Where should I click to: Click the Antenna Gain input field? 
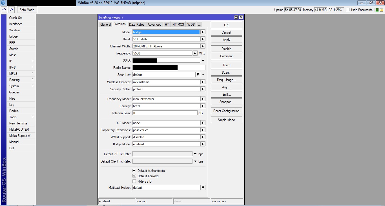165,113
